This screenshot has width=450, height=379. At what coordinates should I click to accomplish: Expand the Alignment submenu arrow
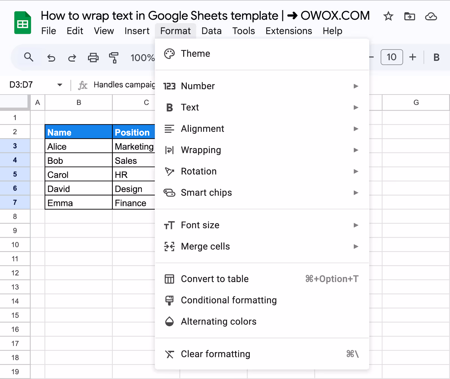tap(356, 129)
